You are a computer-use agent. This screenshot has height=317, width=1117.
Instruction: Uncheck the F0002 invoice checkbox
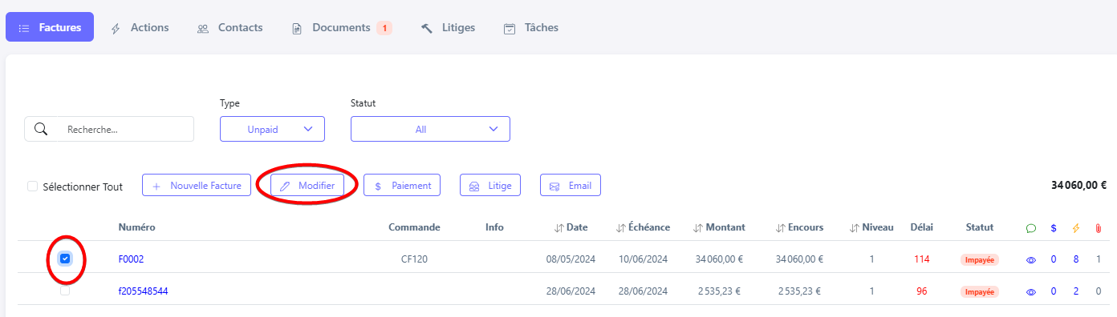coord(65,259)
